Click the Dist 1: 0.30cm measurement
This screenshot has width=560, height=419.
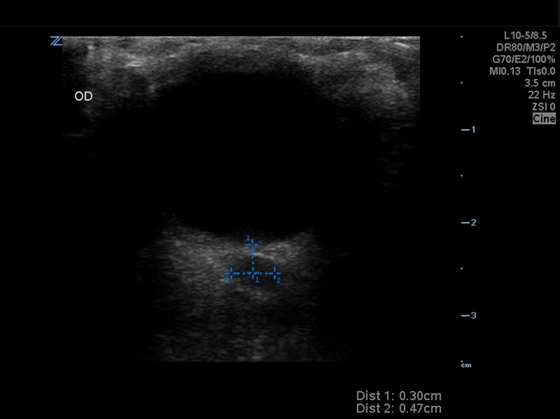click(399, 396)
